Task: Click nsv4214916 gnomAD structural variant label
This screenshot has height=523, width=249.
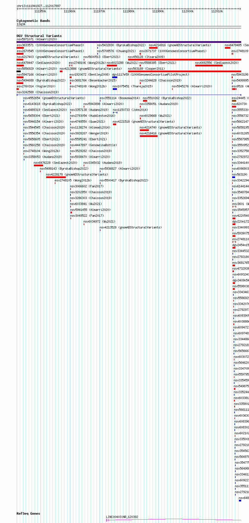Action: tap(180, 45)
